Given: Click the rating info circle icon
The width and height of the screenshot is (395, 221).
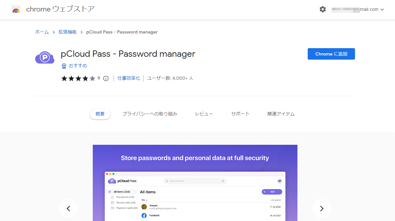Looking at the screenshot, I should pos(106,78).
